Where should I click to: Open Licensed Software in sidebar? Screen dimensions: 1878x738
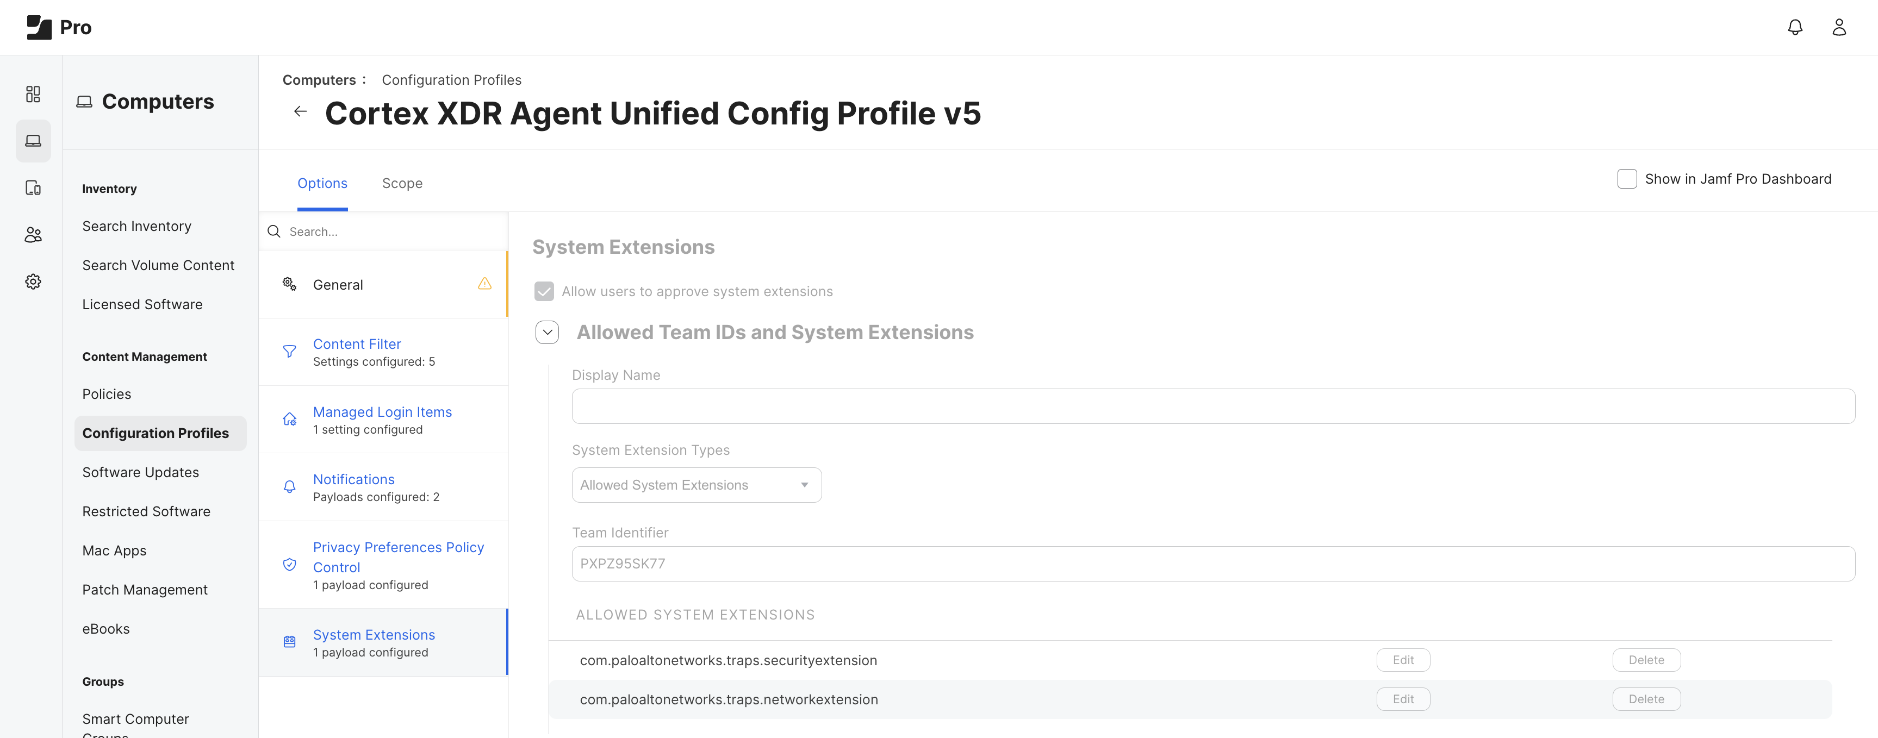[x=142, y=304]
